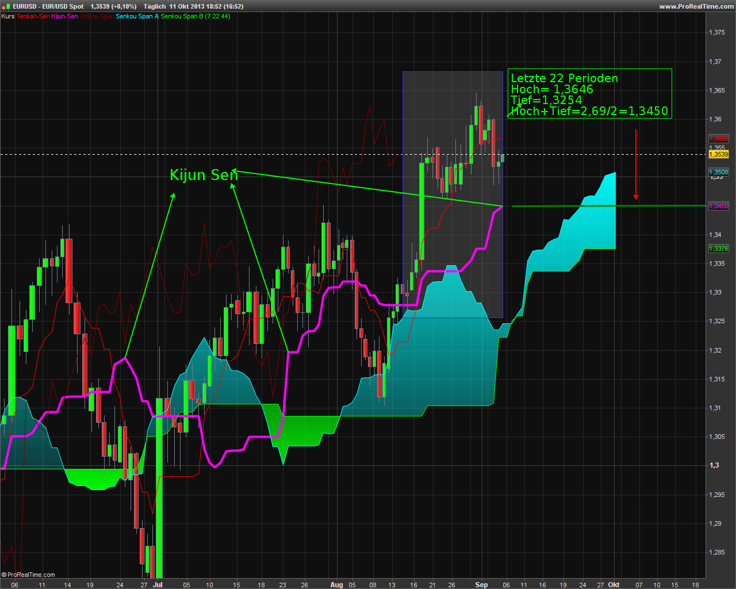Click the 1,37 price axis label
Viewport: 736px width, 589px height.
[715, 62]
